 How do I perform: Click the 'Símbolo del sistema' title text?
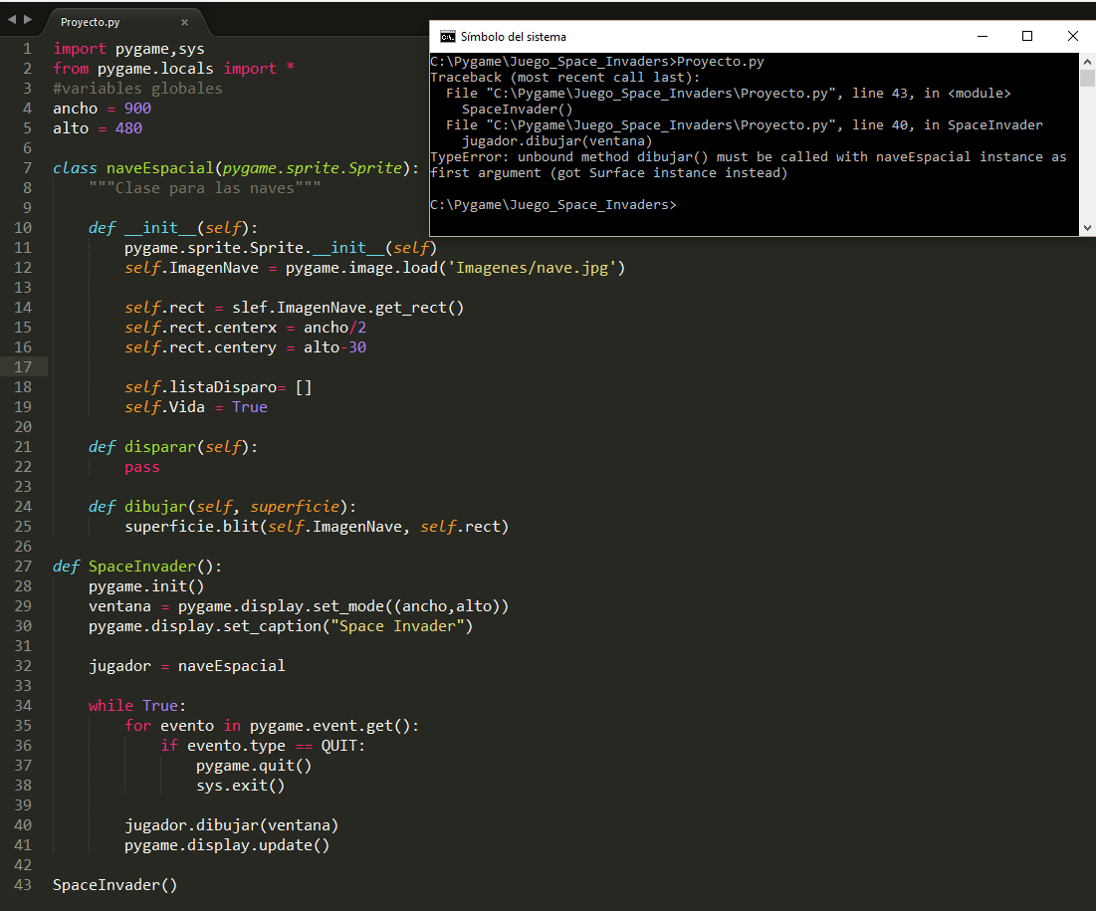[513, 37]
